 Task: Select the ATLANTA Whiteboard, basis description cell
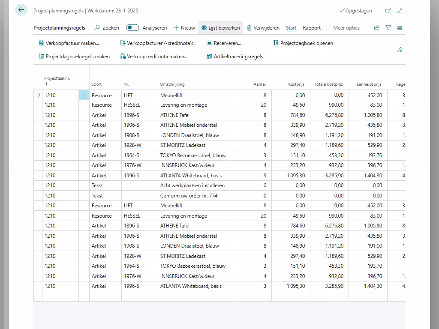191,175
